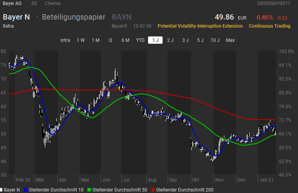Click the Bayer N legend label
Screen dimensions: 298x193
pos(12,190)
